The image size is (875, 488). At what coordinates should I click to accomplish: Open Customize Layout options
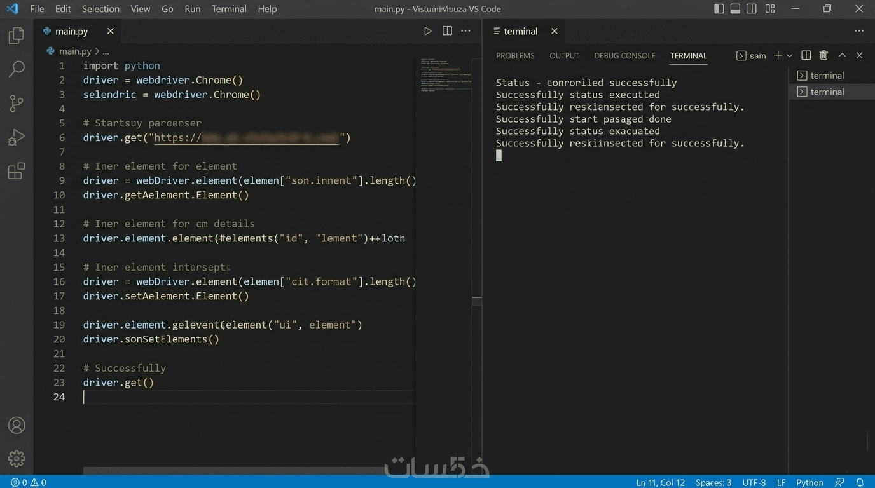pyautogui.click(x=770, y=9)
